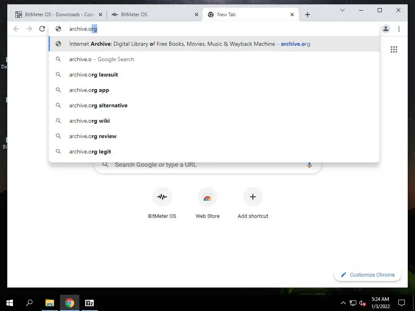This screenshot has height=311, width=415.
Task: Choose 'archive.o - Google Search' suggestion
Action: (214, 59)
